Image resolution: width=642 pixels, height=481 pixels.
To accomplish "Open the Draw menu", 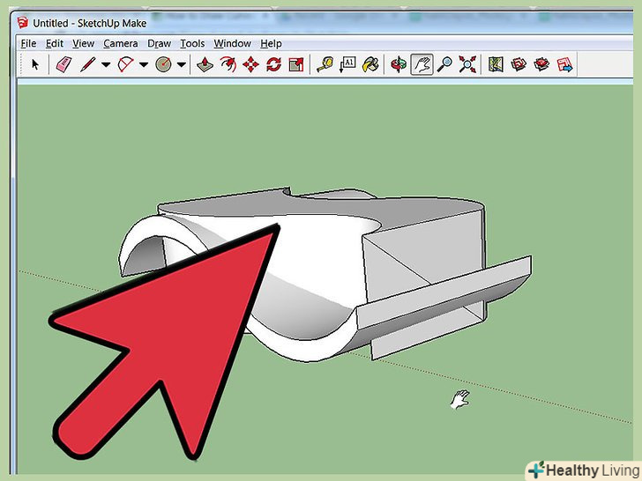I will coord(159,43).
